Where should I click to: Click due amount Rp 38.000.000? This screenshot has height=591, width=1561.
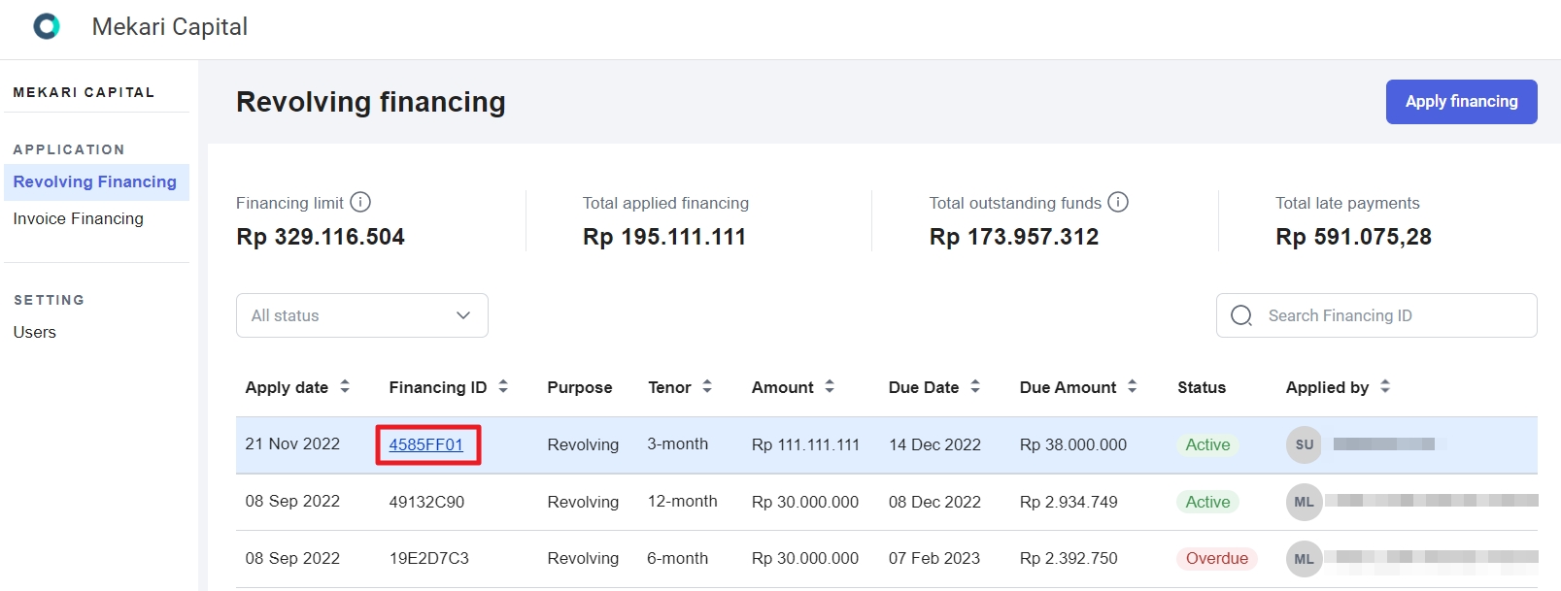pyautogui.click(x=1073, y=444)
